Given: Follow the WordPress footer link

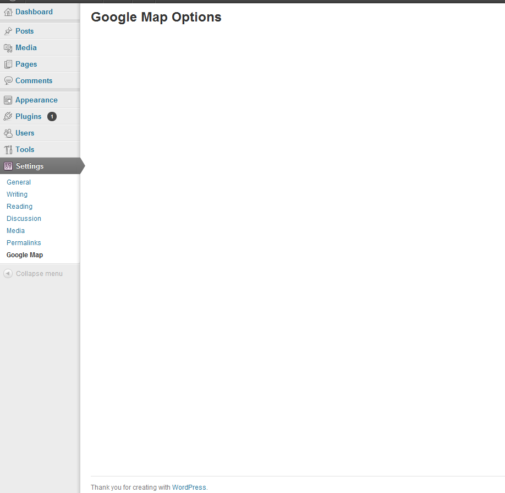Looking at the screenshot, I should (x=189, y=487).
